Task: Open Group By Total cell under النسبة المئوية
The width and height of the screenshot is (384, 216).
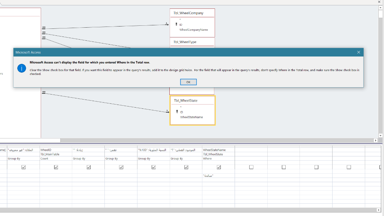Action: 154,159
